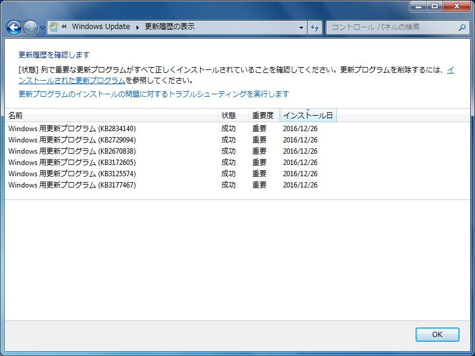Maximize the update history window

[x=435, y=6]
